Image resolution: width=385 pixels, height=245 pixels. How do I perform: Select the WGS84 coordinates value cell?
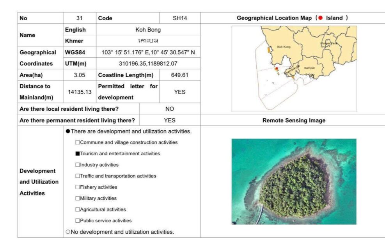(x=148, y=52)
